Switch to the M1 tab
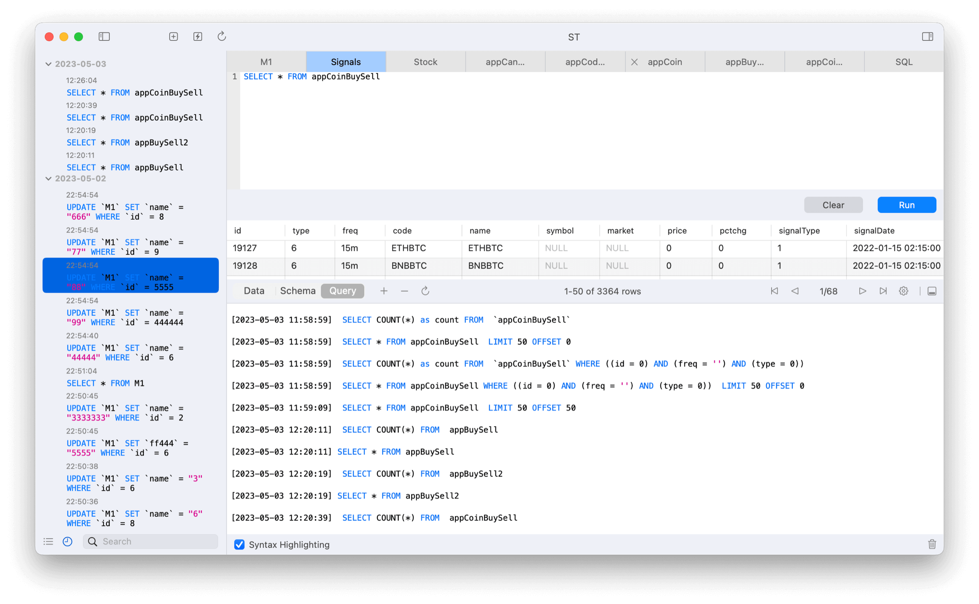 click(266, 62)
